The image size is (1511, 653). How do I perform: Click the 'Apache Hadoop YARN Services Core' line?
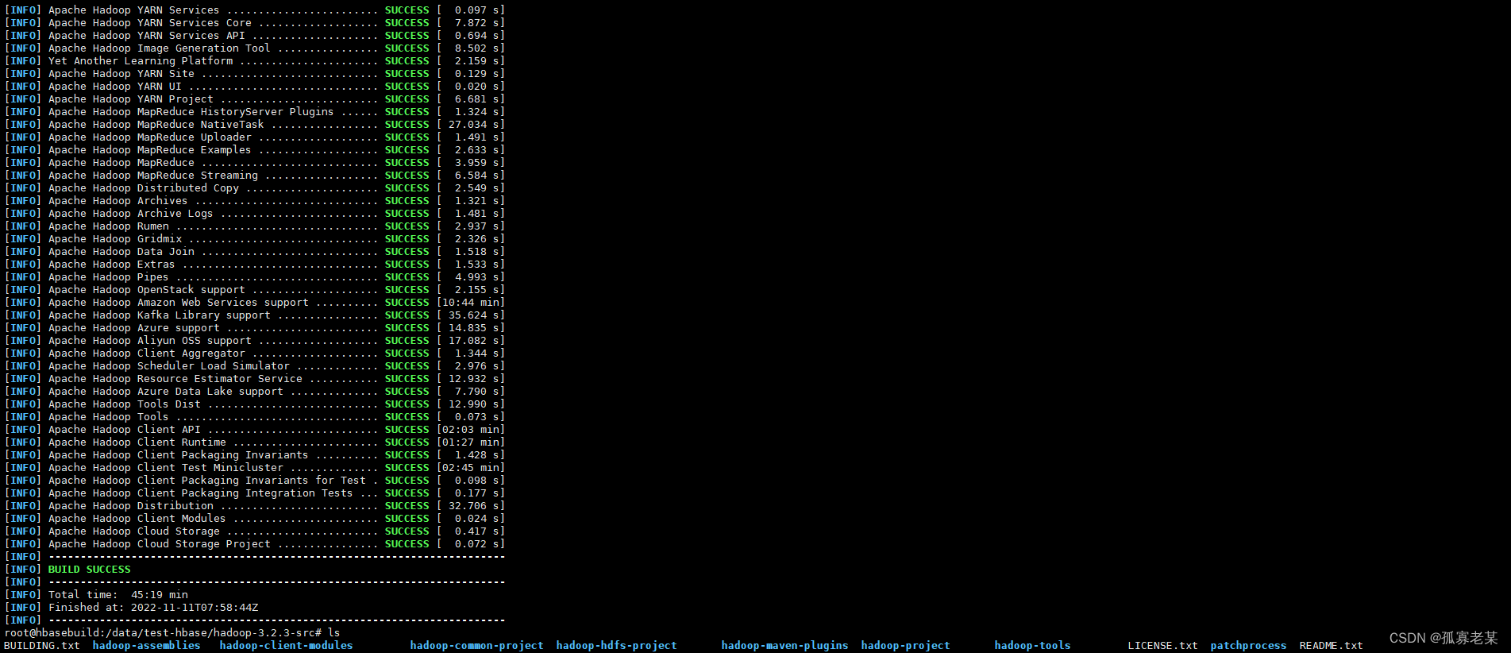pyautogui.click(x=255, y=23)
